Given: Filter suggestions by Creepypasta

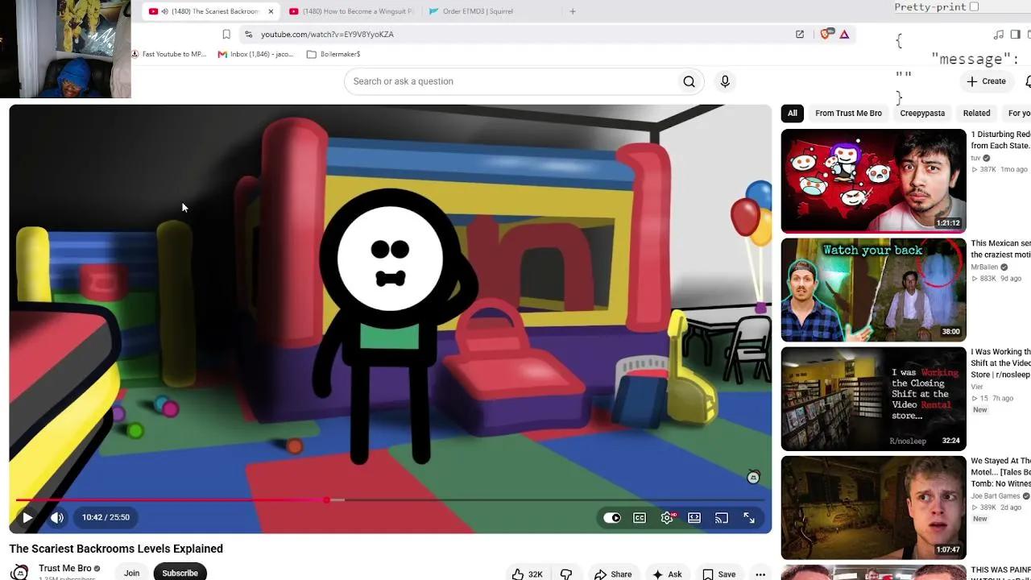Looking at the screenshot, I should 922,114.
